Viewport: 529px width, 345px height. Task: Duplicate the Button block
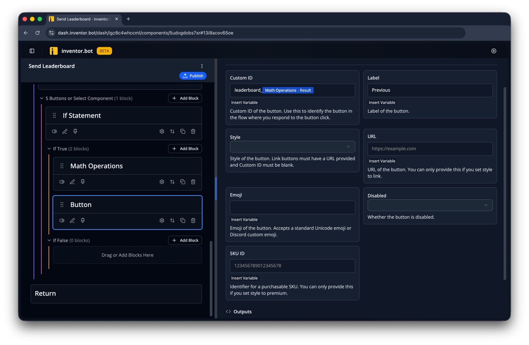pos(183,220)
